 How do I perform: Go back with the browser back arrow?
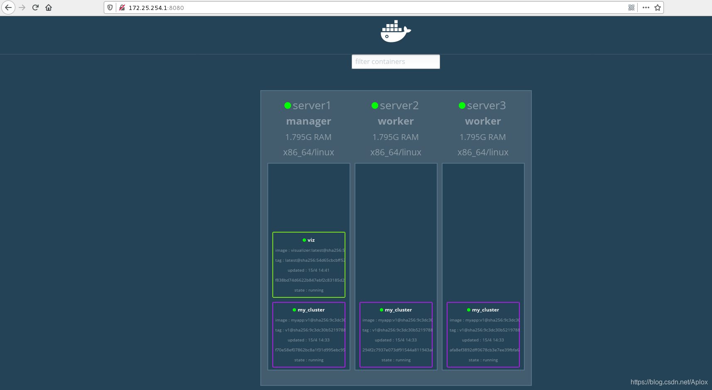click(8, 7)
